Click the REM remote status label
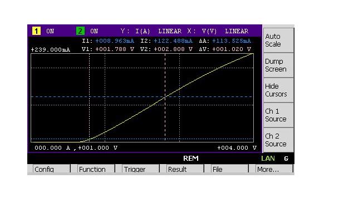Screen dimensions: 339x204 (x=191, y=159)
